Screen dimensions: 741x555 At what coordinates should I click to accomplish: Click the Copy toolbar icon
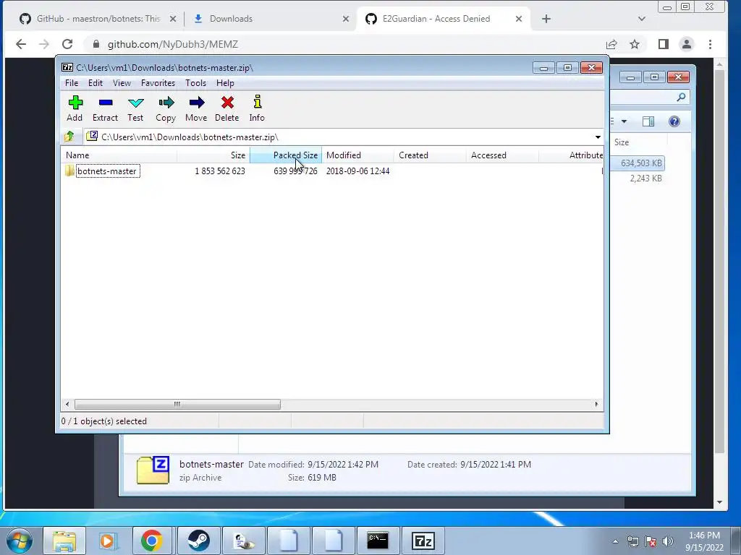(x=166, y=108)
